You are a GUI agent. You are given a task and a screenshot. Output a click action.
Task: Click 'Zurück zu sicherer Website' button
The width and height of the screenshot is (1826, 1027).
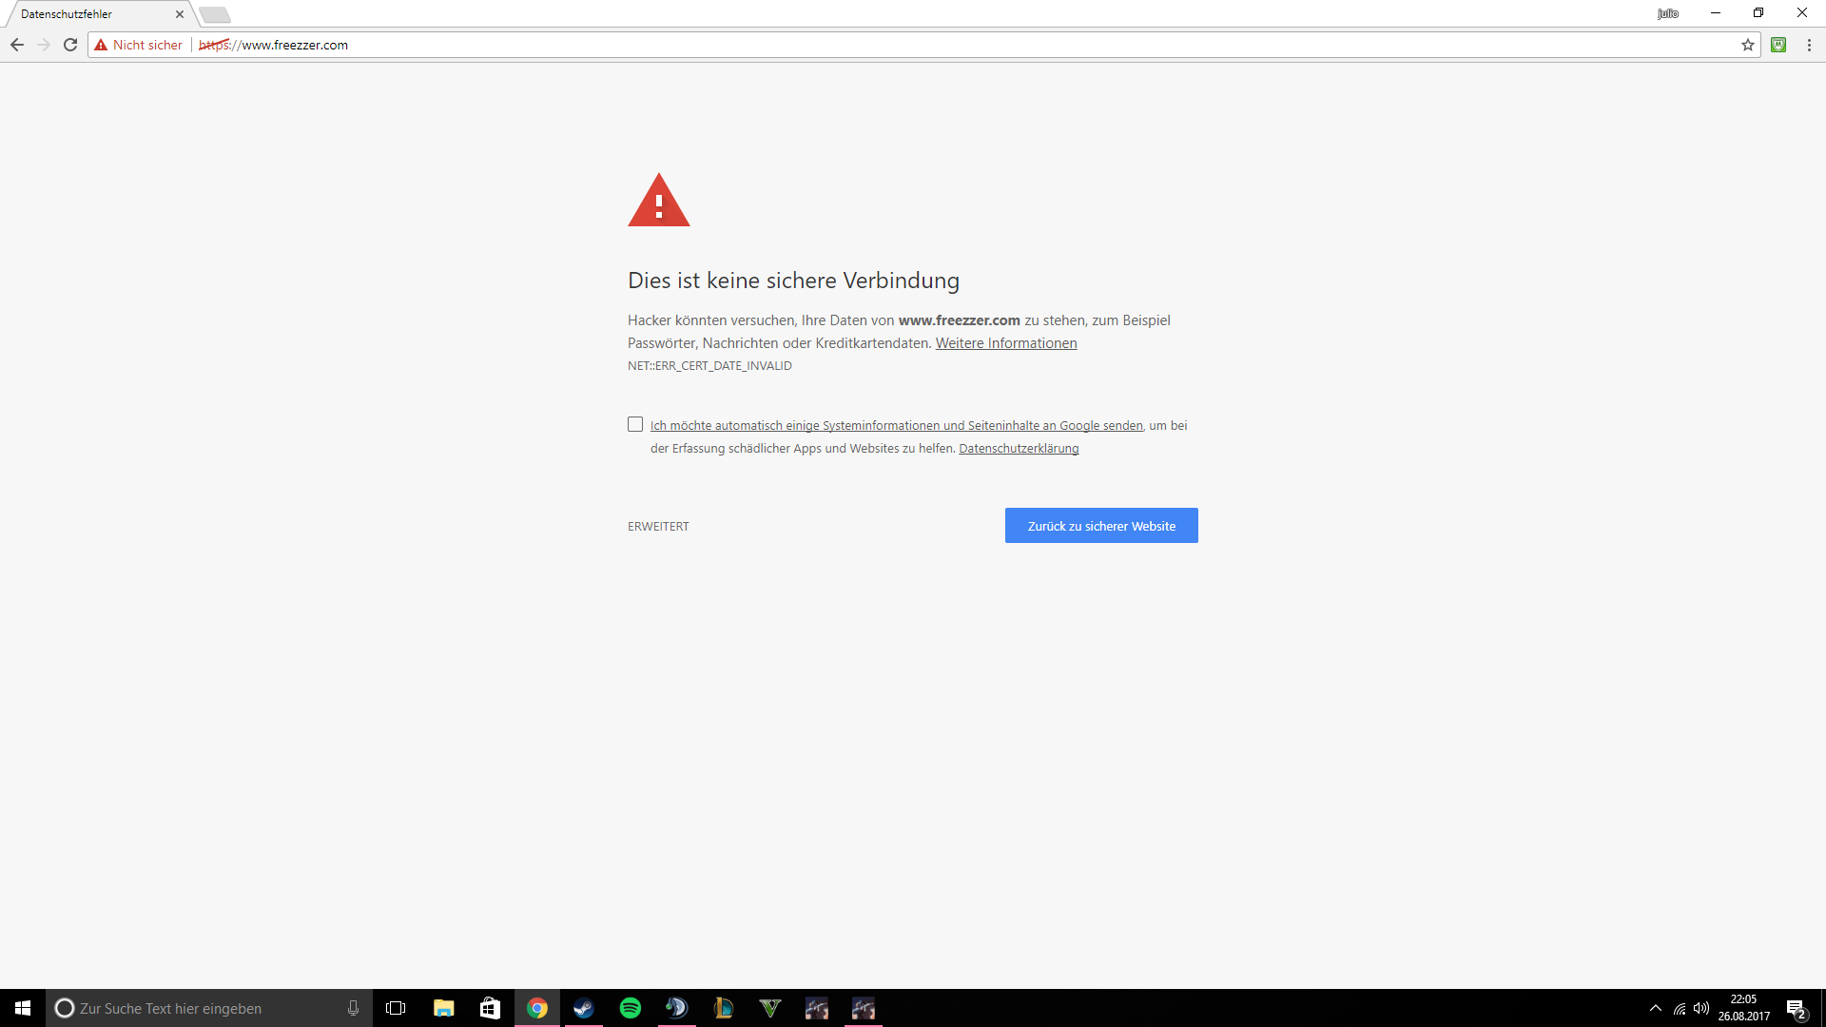(1101, 526)
